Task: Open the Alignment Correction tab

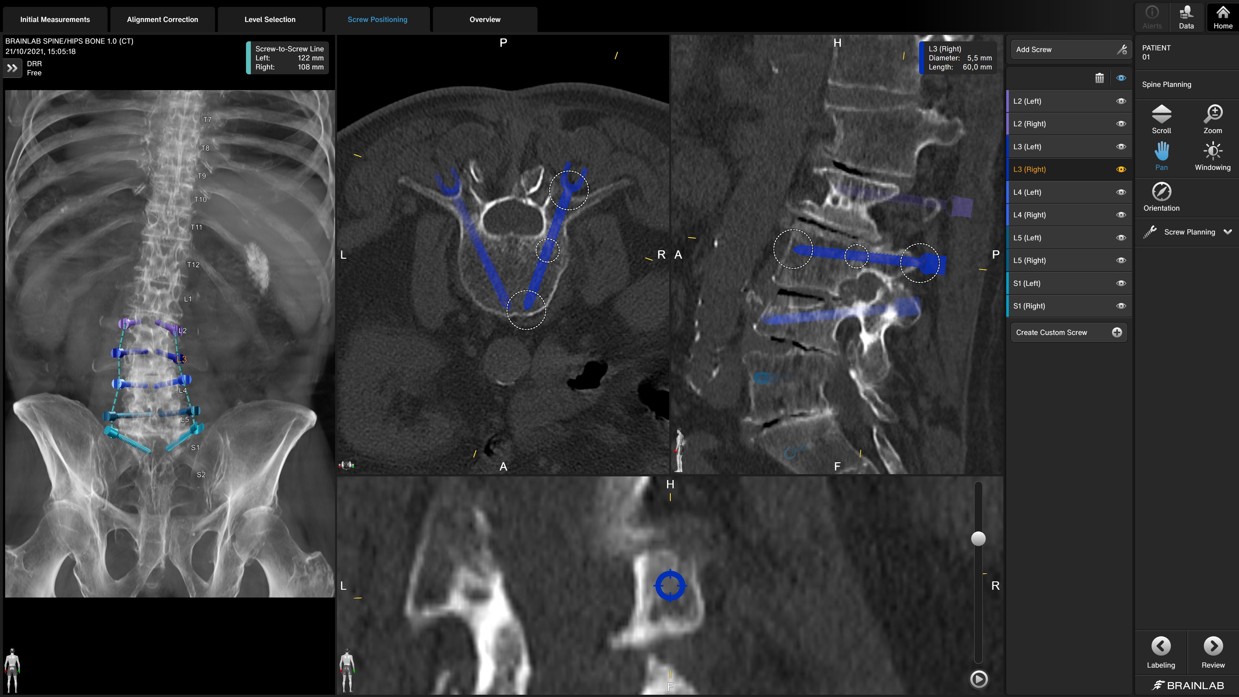Action: tap(162, 19)
